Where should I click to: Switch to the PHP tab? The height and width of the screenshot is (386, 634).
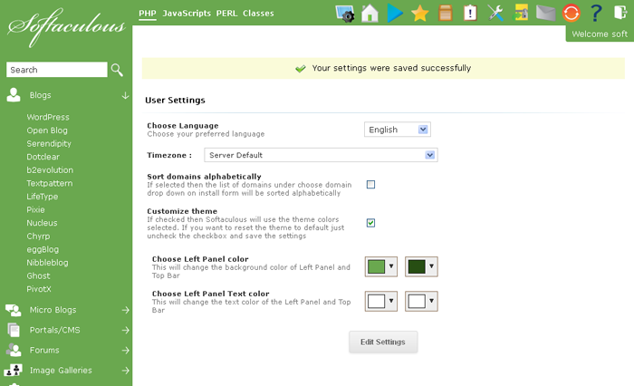click(147, 14)
